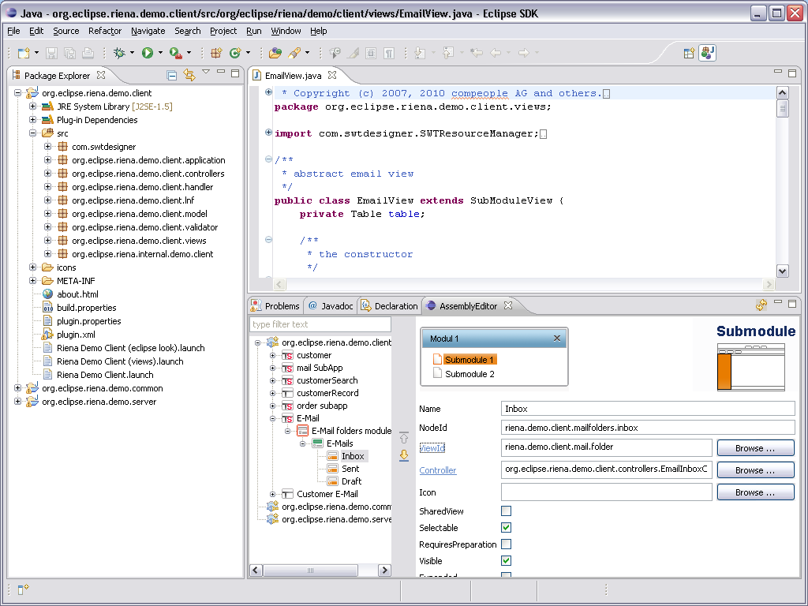Click the Show Whitespace Characters toolbar icon
The width and height of the screenshot is (808, 606).
coord(389,53)
